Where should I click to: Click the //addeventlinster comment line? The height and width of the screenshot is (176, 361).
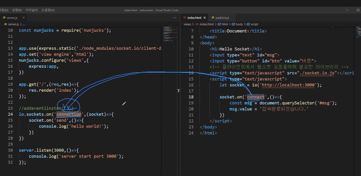[46, 108]
